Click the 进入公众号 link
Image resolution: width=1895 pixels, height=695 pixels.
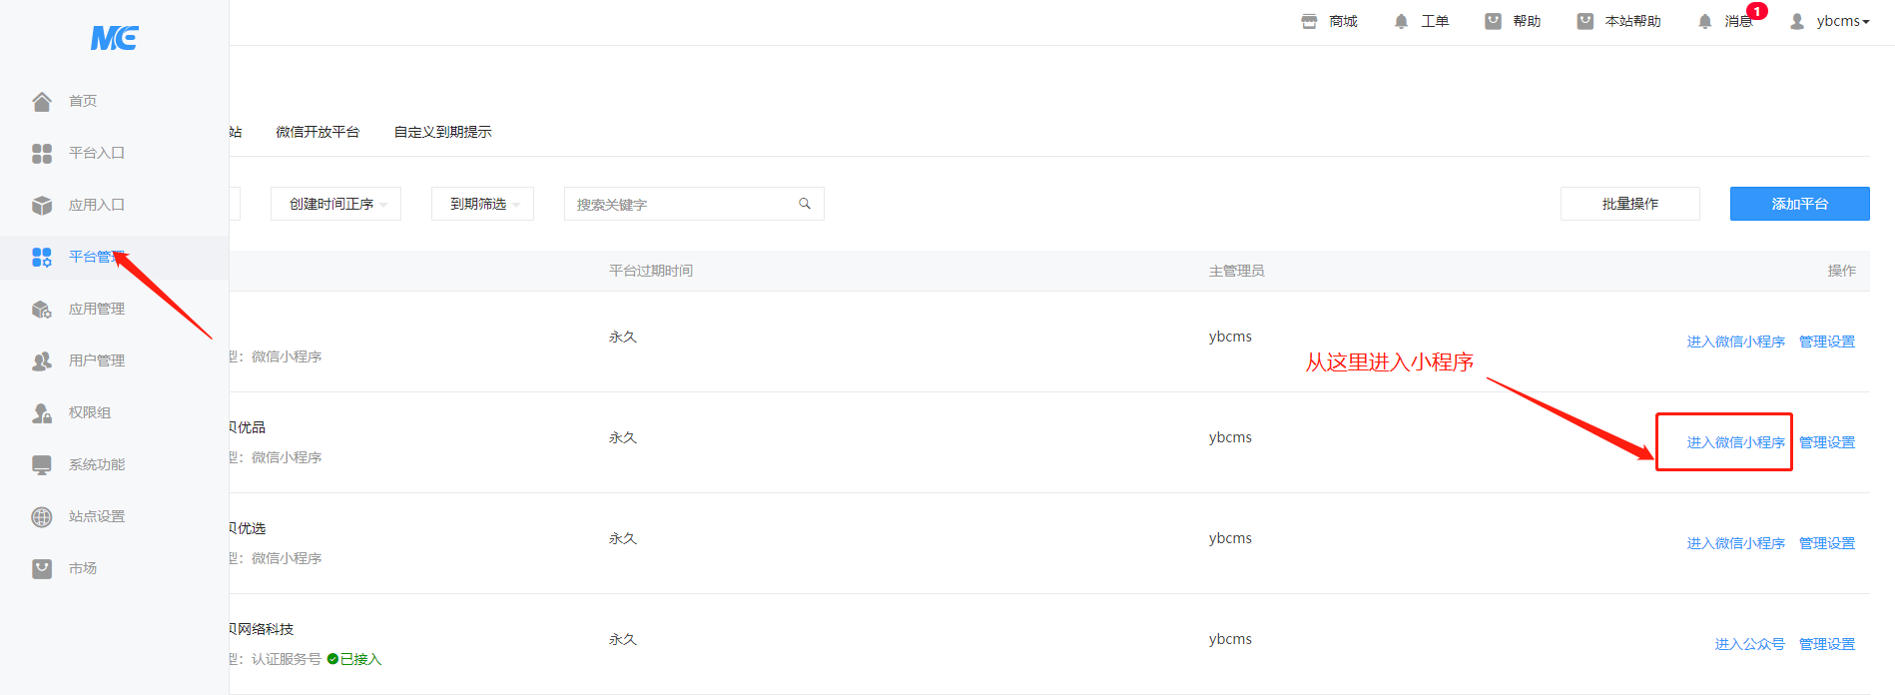pyautogui.click(x=1749, y=644)
